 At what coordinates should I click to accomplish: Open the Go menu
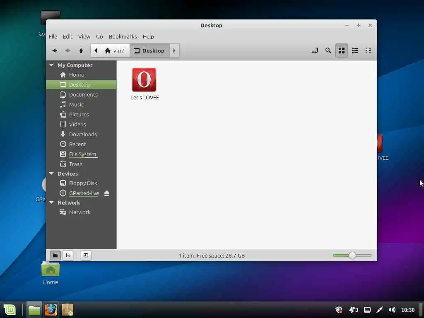(x=99, y=36)
